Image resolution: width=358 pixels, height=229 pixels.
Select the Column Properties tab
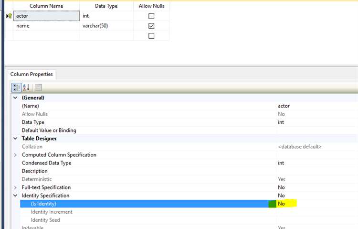(32, 74)
